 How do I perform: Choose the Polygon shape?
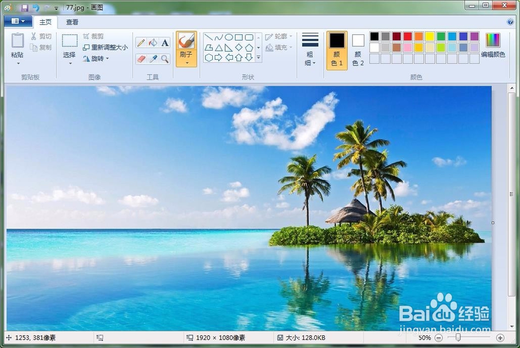coord(209,47)
